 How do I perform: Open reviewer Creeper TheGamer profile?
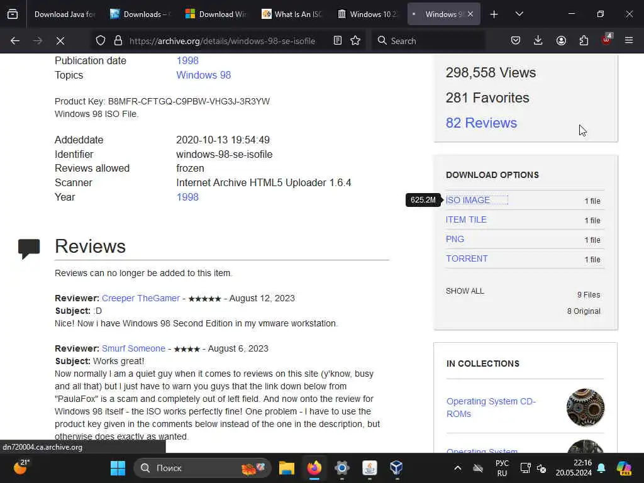click(141, 298)
